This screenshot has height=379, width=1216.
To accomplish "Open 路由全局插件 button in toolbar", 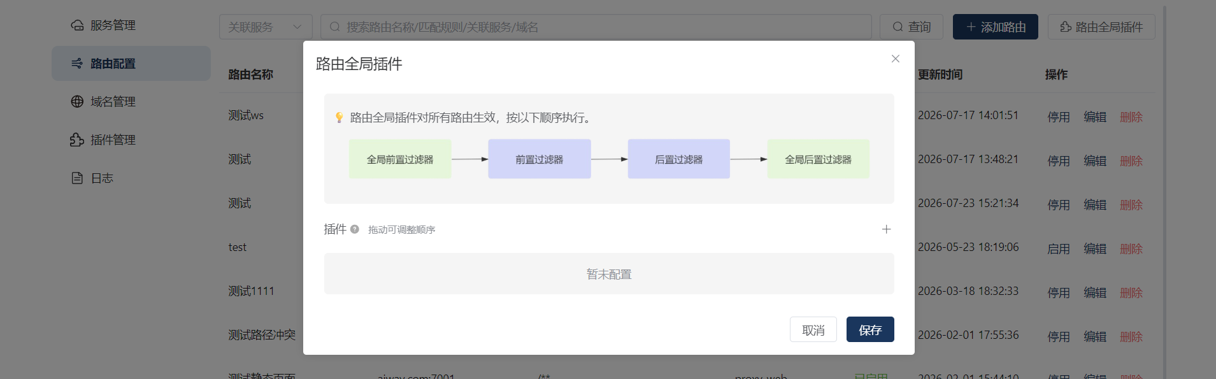I will point(1101,27).
